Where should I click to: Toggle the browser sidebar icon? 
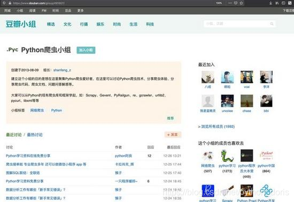(x=283, y=3)
